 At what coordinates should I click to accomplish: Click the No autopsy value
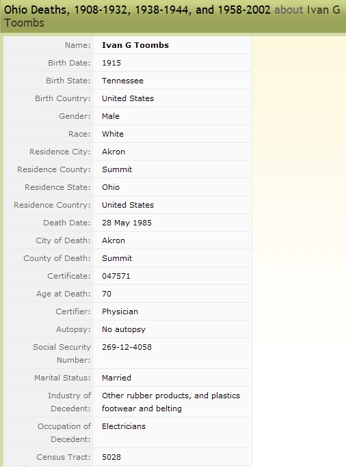click(x=124, y=329)
